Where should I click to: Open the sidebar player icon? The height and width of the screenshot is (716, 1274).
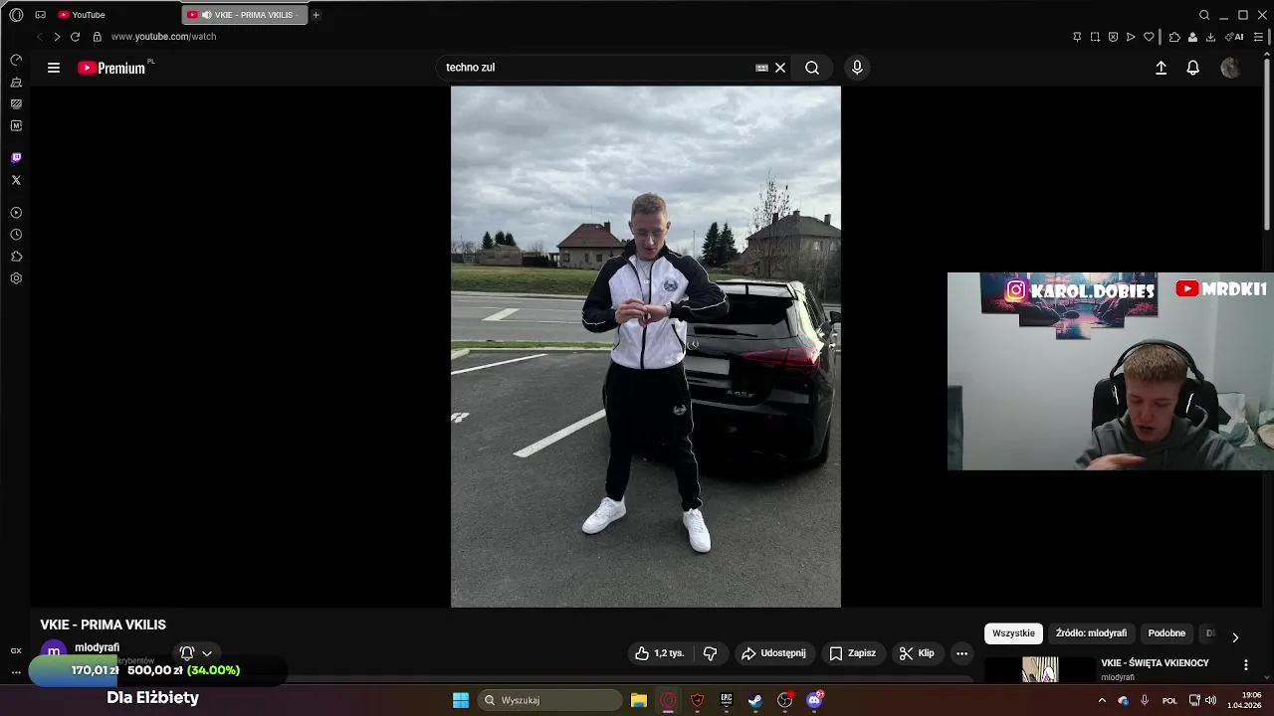pyautogui.click(x=16, y=213)
